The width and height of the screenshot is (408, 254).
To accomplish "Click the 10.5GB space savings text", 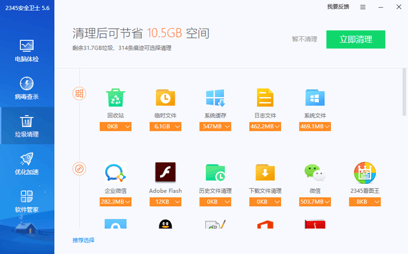I will pyautogui.click(x=164, y=33).
